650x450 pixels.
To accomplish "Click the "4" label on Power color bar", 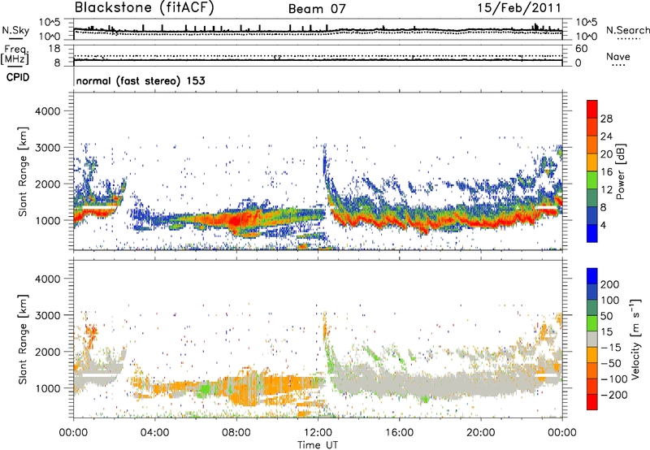I will [603, 225].
